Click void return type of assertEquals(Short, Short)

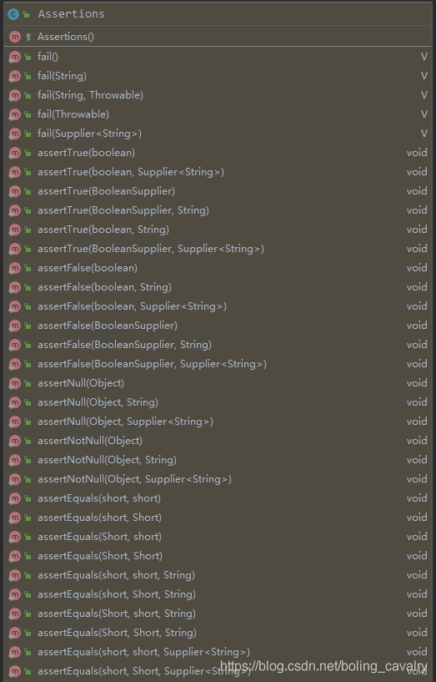pos(417,556)
